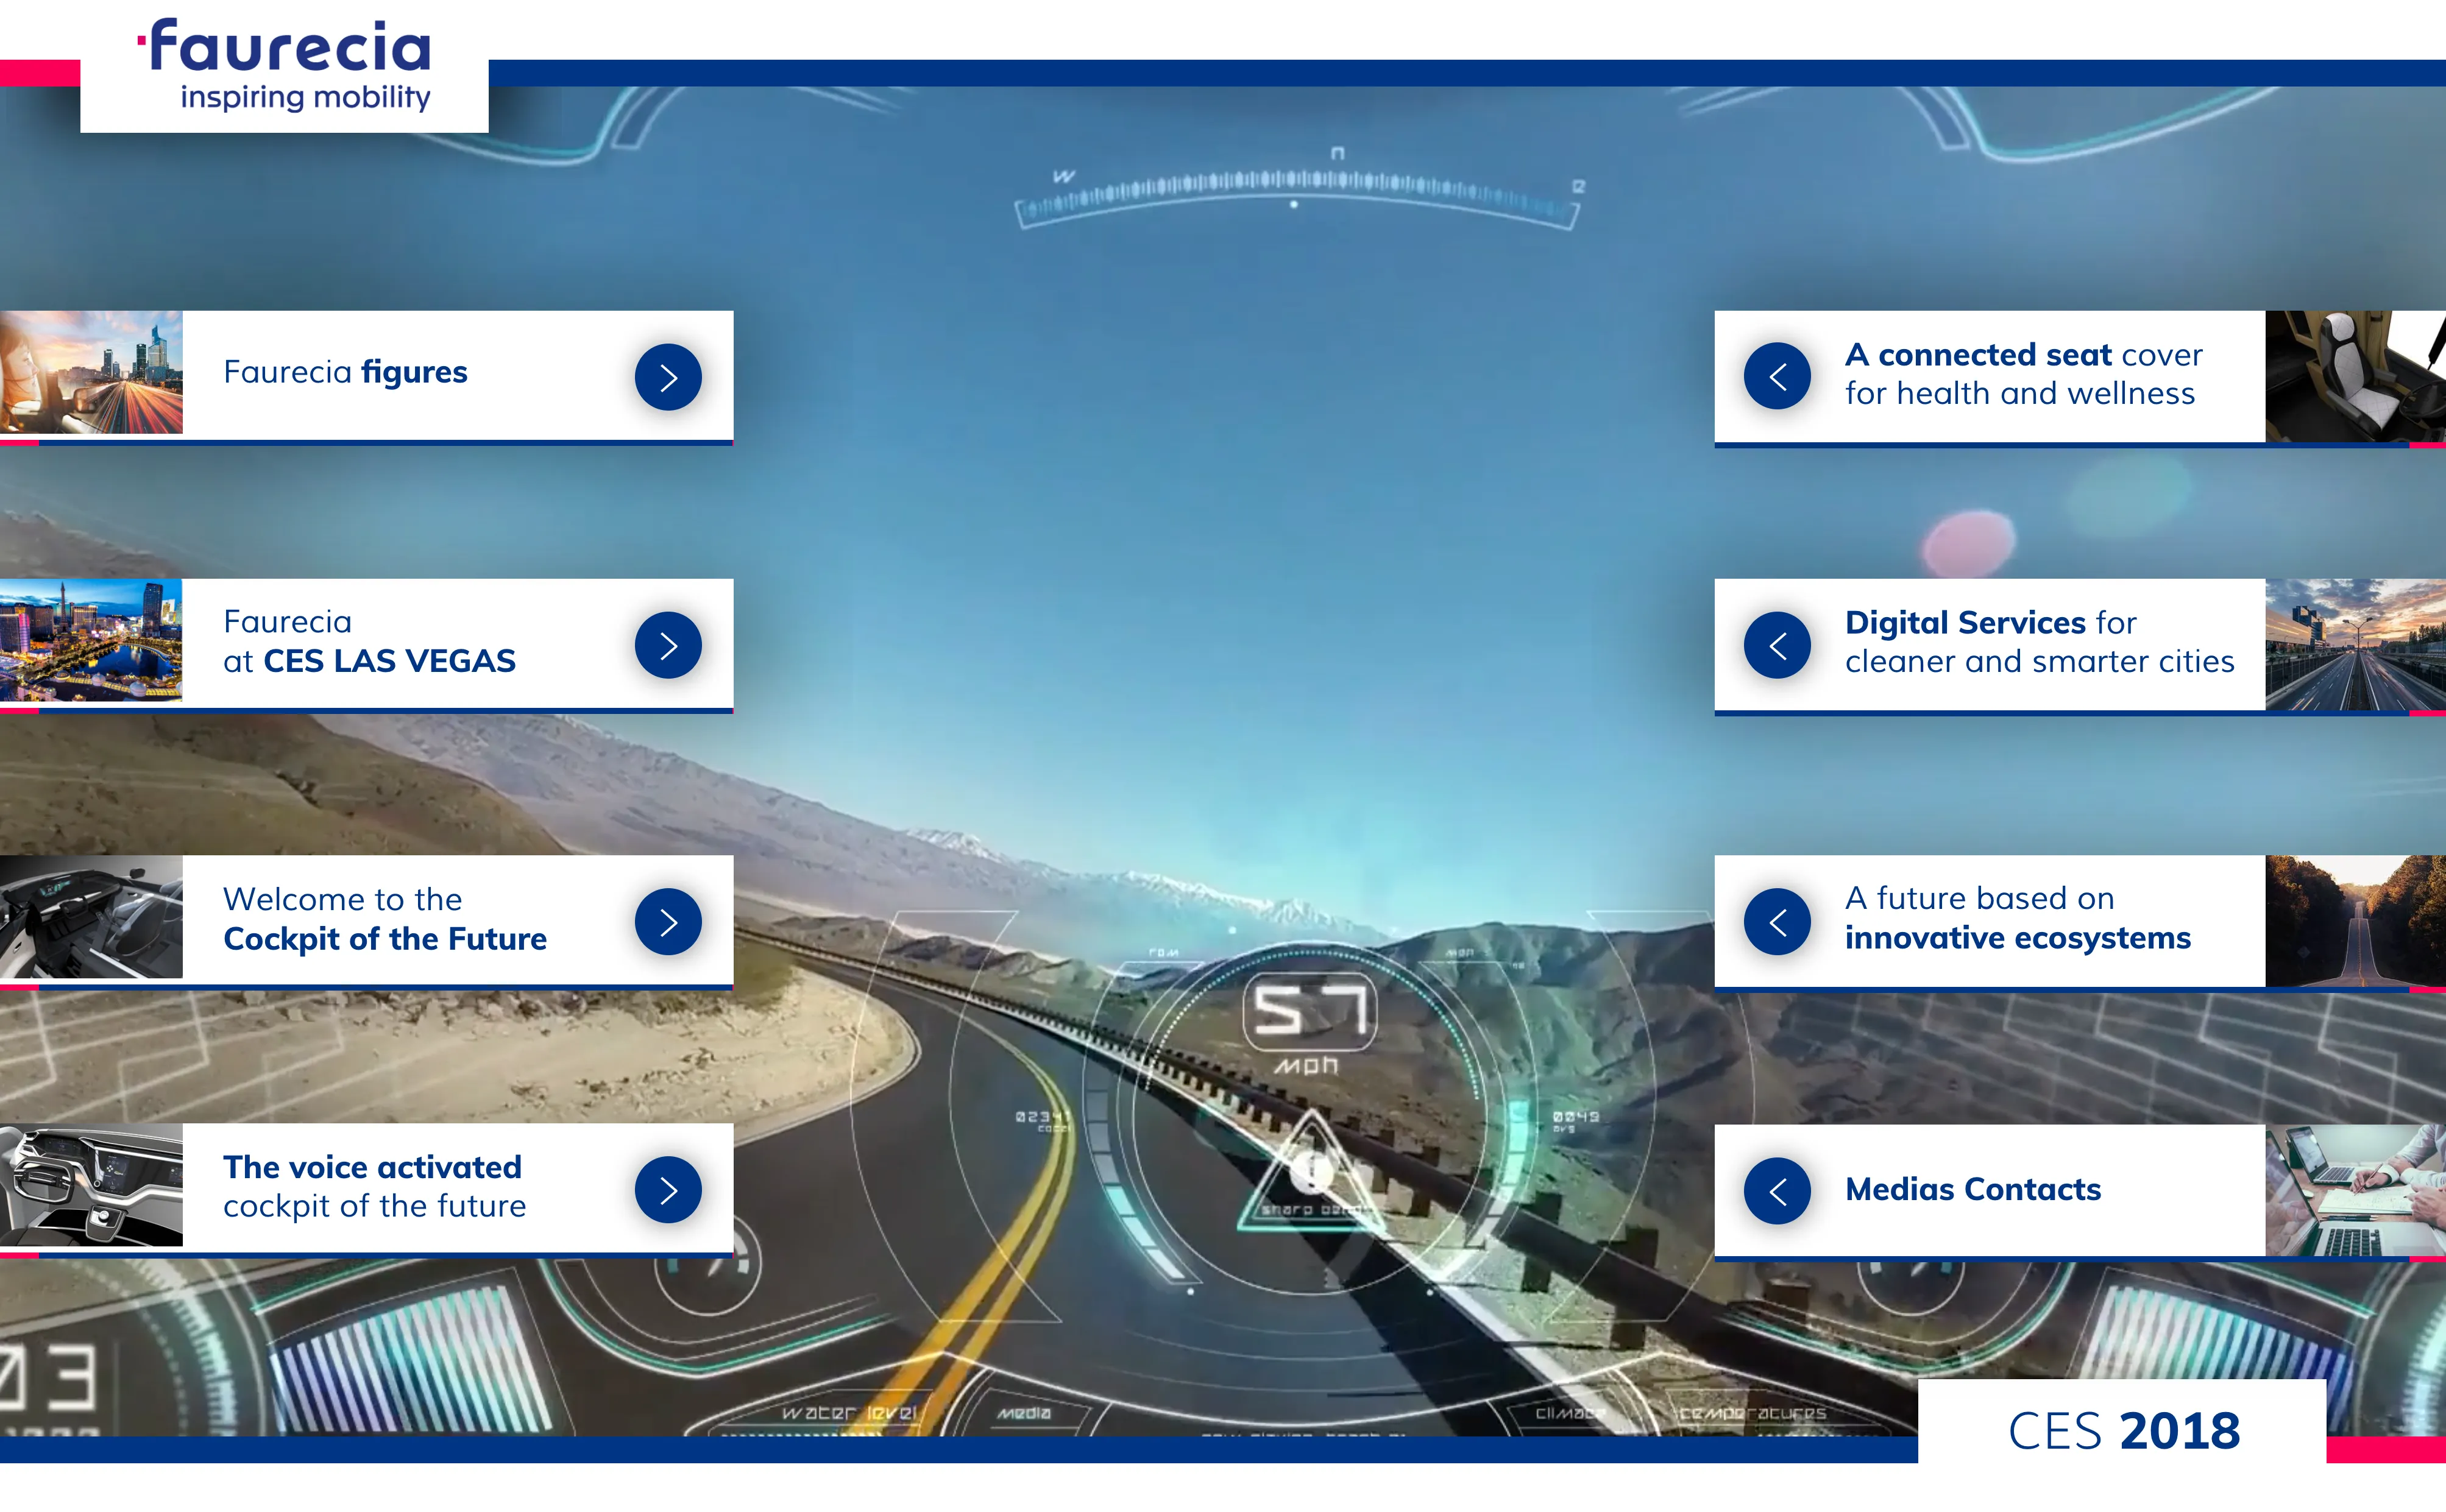Click the arrow for connected seat cover
The width and height of the screenshot is (2446, 1512).
point(1779,376)
